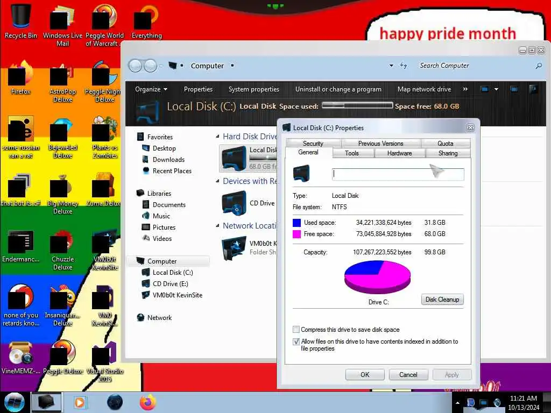
Task: Click the Properties toolbar button
Action: (198, 89)
